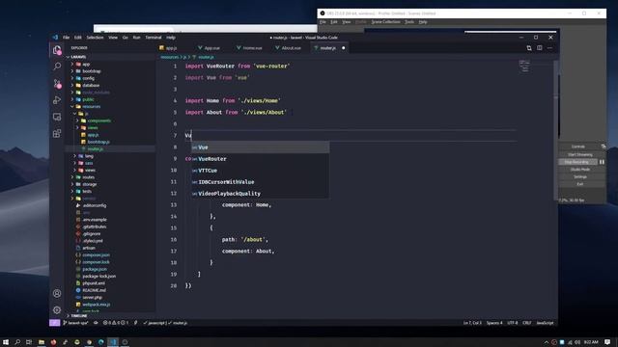Open errors and warnings in status bar
The width and height of the screenshot is (618, 347).
coord(116,323)
